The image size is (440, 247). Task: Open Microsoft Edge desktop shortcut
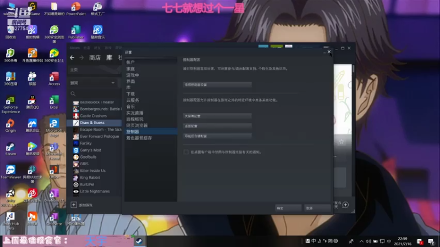click(54, 128)
